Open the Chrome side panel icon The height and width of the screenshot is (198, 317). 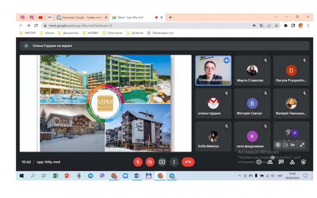(293, 26)
